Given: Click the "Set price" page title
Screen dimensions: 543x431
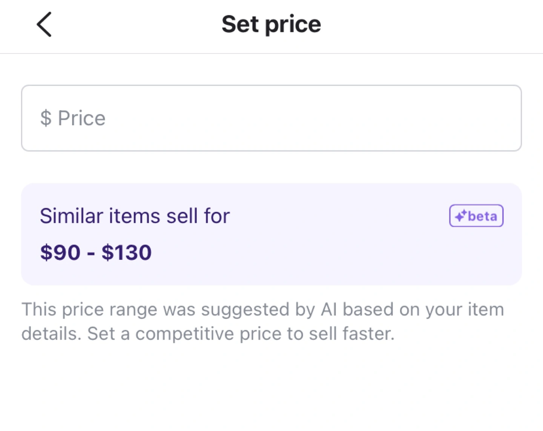Looking at the screenshot, I should pyautogui.click(x=271, y=25).
